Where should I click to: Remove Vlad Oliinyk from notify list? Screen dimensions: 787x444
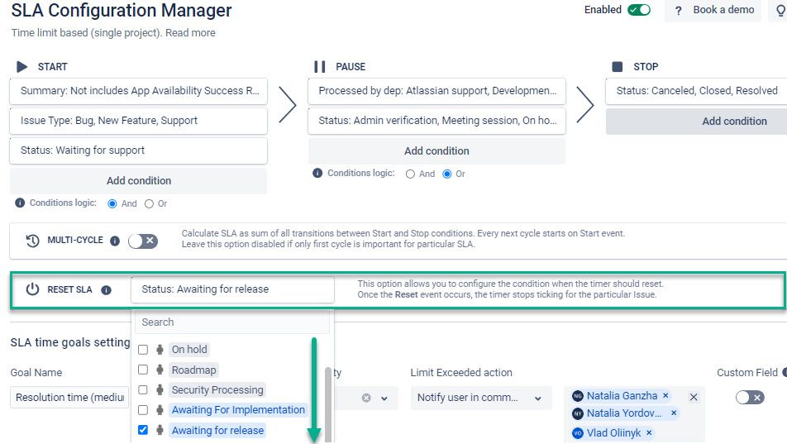point(649,433)
